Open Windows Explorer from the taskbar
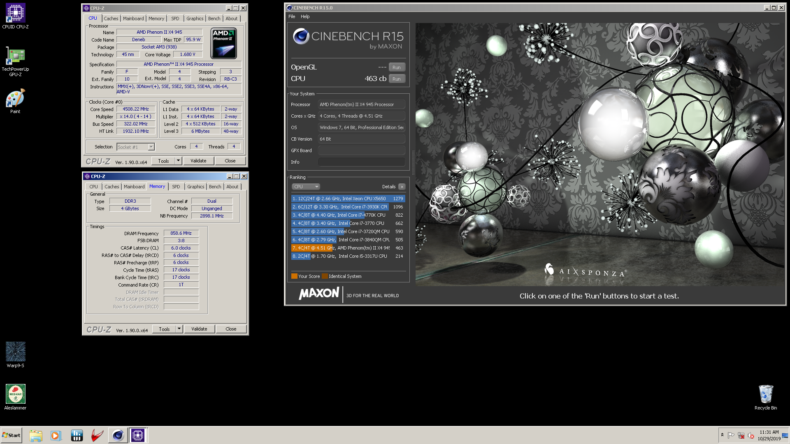This screenshot has width=790, height=444. 36,435
